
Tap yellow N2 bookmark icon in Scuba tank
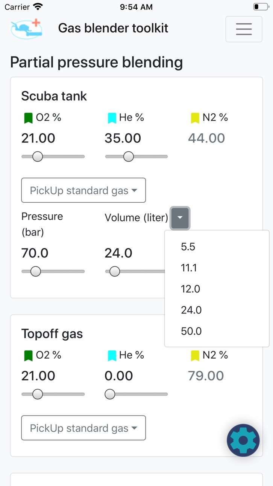pos(195,118)
